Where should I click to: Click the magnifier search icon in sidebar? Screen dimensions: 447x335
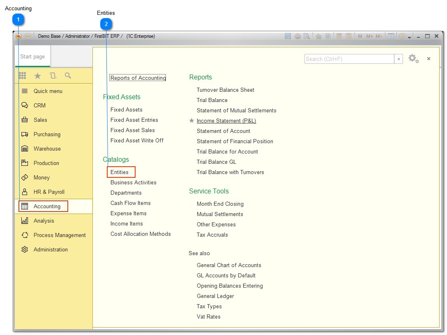coord(67,76)
